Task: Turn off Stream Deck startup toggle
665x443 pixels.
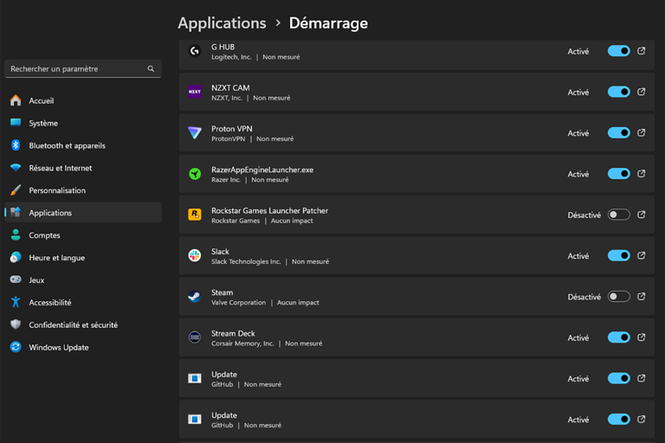Action: [x=619, y=337]
